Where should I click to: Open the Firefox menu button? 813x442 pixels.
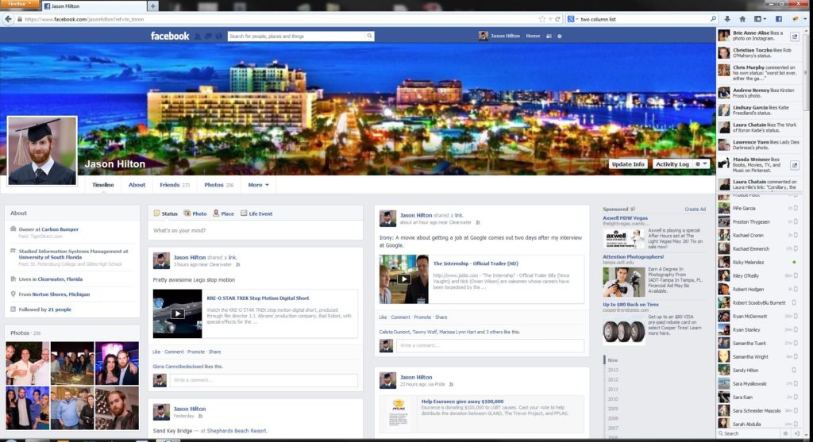(x=17, y=5)
